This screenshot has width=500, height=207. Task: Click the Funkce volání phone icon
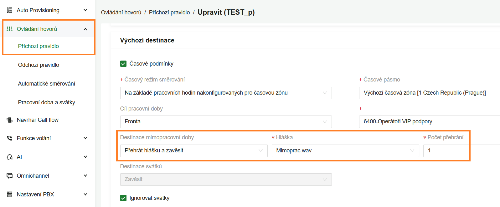pos(10,138)
